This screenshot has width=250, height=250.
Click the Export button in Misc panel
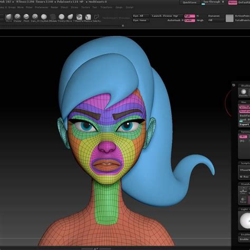click(x=245, y=124)
